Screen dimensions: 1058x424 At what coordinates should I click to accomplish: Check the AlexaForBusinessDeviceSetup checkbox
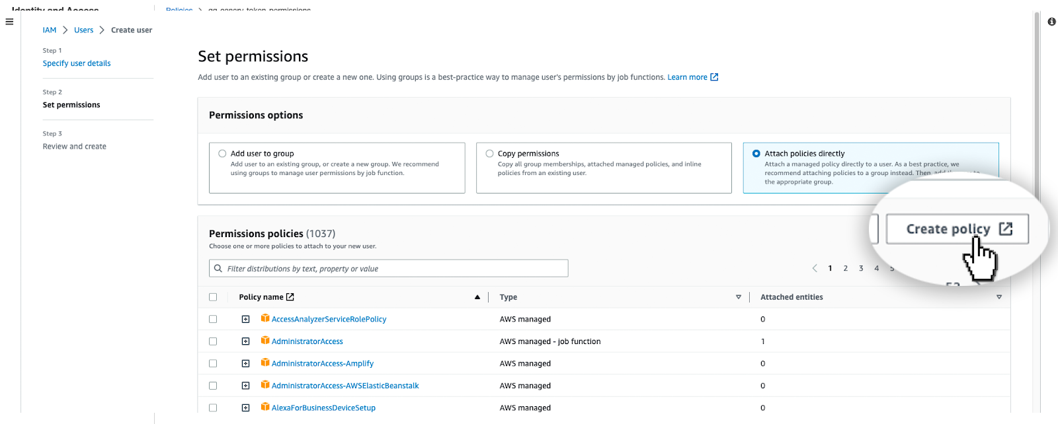213,407
